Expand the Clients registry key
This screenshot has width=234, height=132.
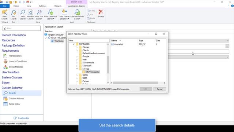click(x=77, y=50)
